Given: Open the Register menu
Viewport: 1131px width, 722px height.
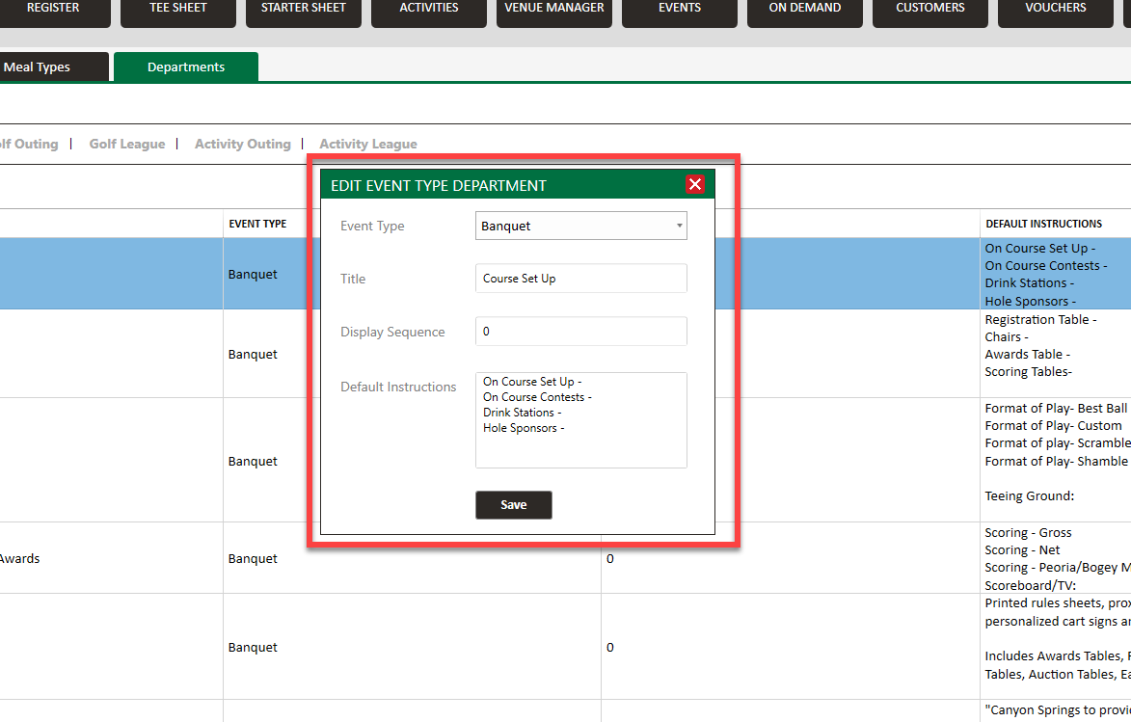Looking at the screenshot, I should coord(53,10).
